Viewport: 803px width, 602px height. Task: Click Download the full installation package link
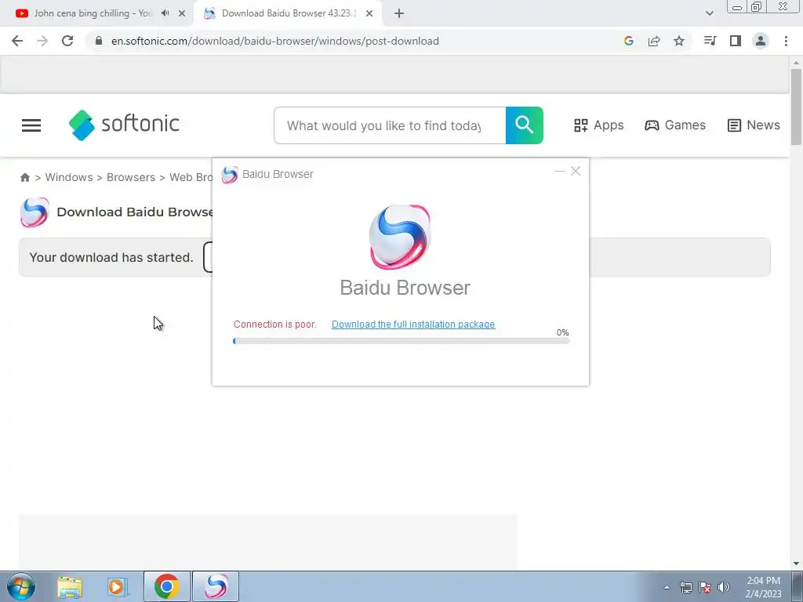click(413, 324)
